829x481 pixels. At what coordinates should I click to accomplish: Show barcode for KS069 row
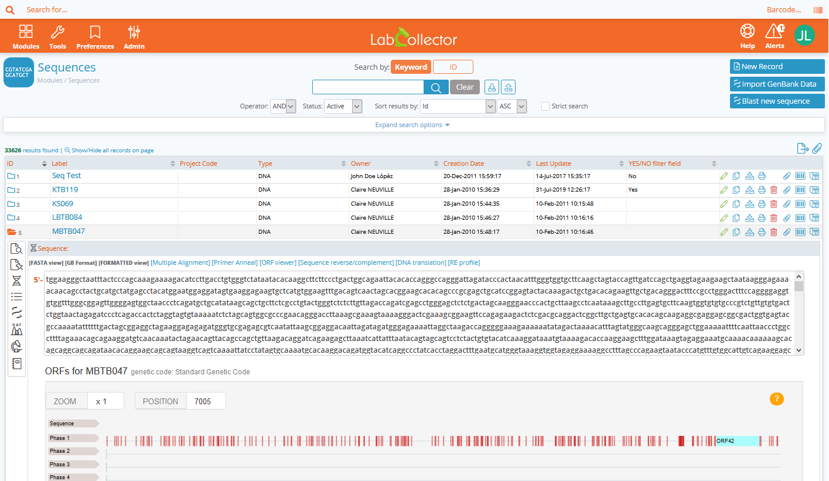[800, 204]
